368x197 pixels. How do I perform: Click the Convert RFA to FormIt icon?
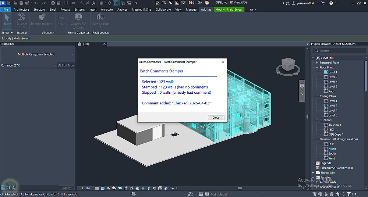pos(78,18)
